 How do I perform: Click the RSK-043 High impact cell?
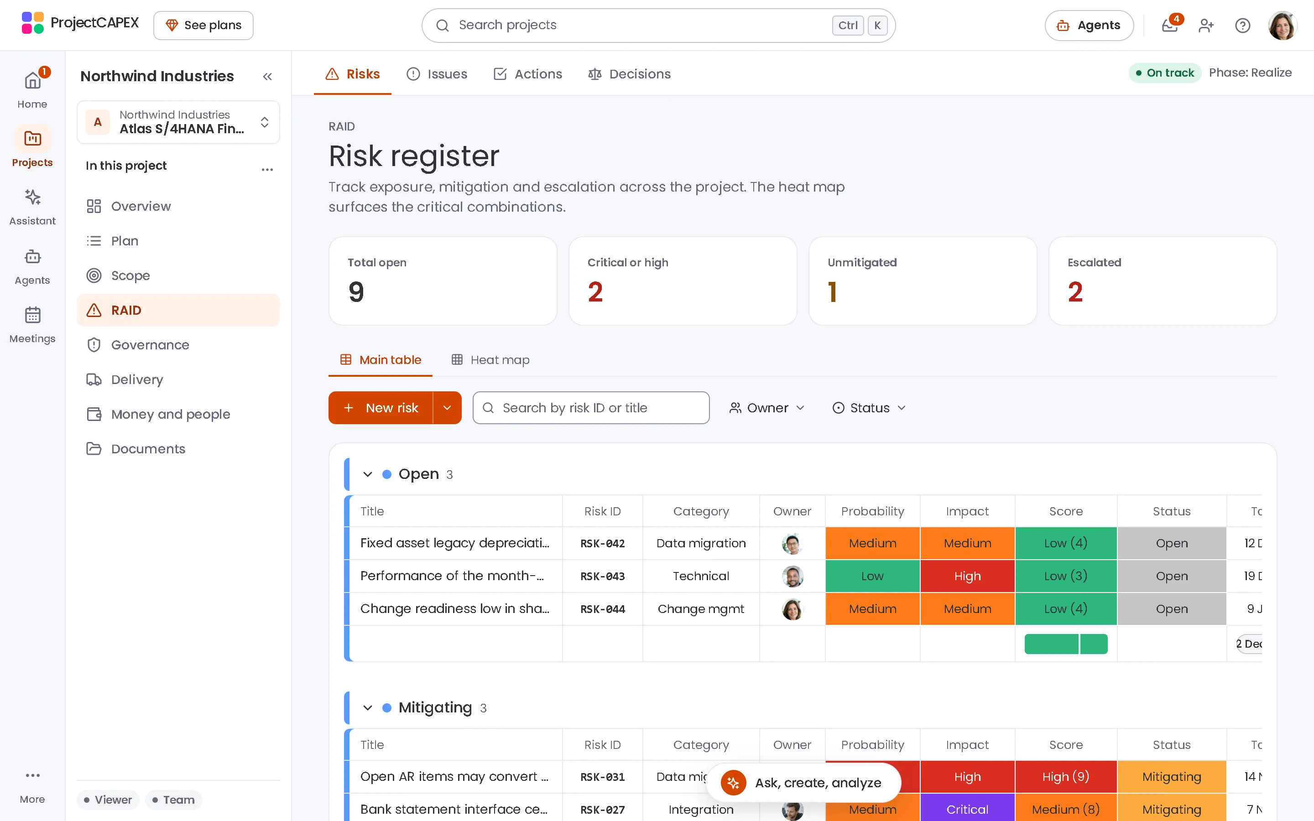[x=967, y=576]
